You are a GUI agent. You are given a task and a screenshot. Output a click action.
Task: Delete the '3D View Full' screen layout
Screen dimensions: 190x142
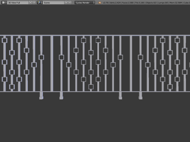pyautogui.click(x=34, y=2)
